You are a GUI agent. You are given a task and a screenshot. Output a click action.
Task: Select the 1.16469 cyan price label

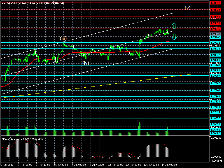coord(215,130)
